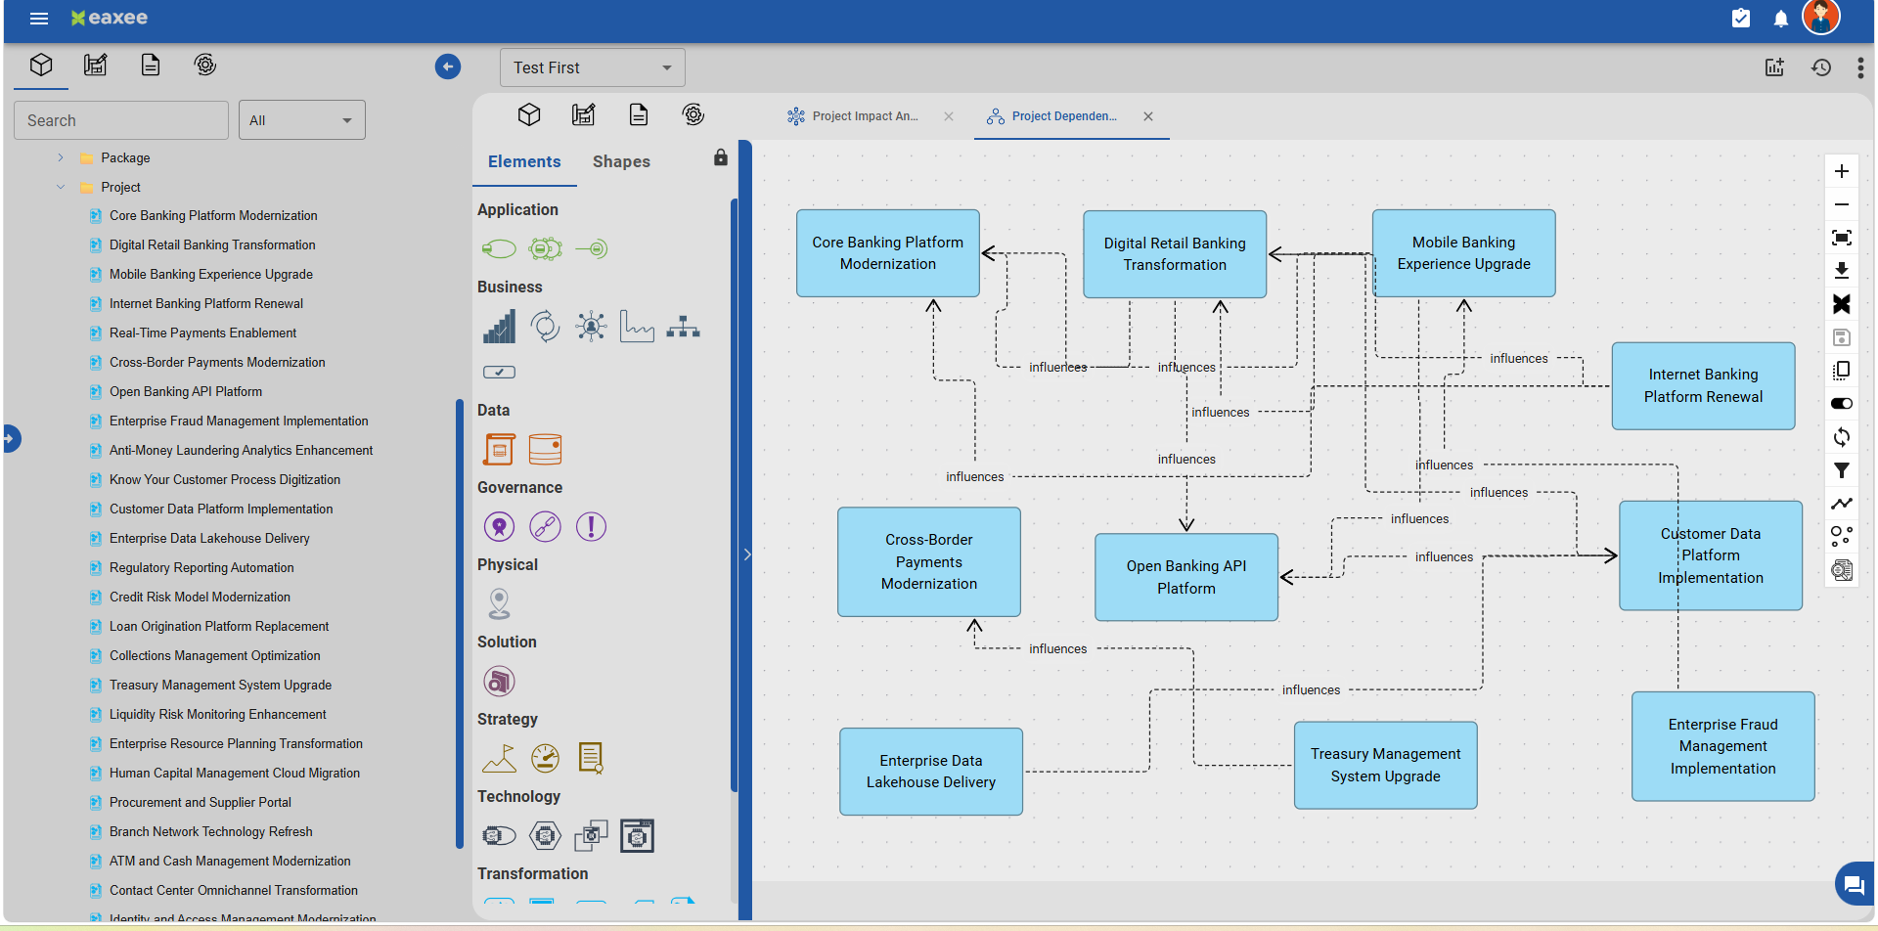The image size is (1878, 931).
Task: Switch to the Shapes tab
Action: click(621, 162)
